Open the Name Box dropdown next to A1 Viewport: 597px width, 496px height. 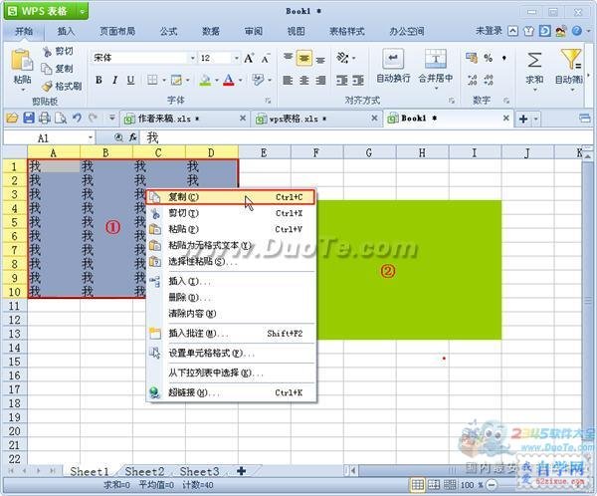coord(91,137)
